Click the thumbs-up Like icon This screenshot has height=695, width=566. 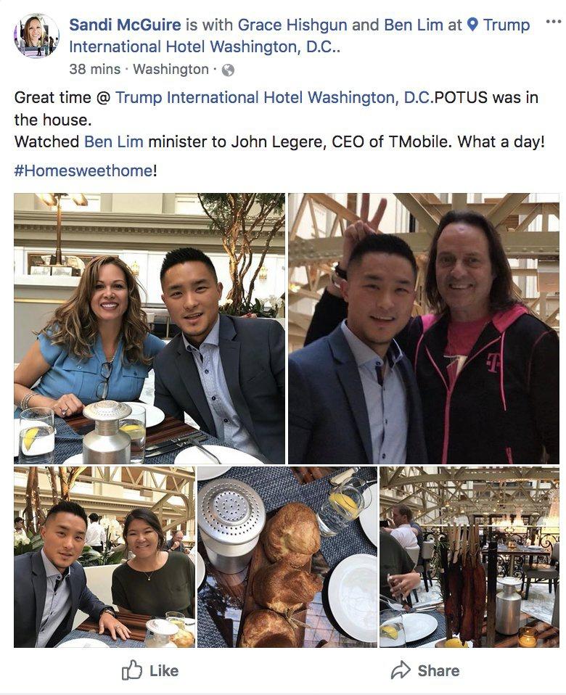(131, 670)
